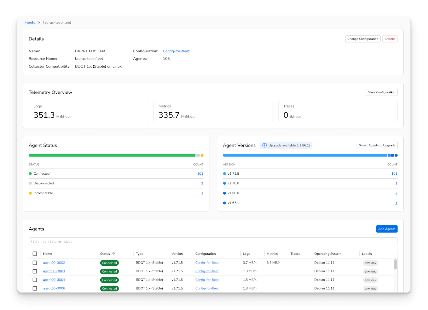Click the blue dot beside v1.71.5
This screenshot has width=428, height=310.
[224, 174]
